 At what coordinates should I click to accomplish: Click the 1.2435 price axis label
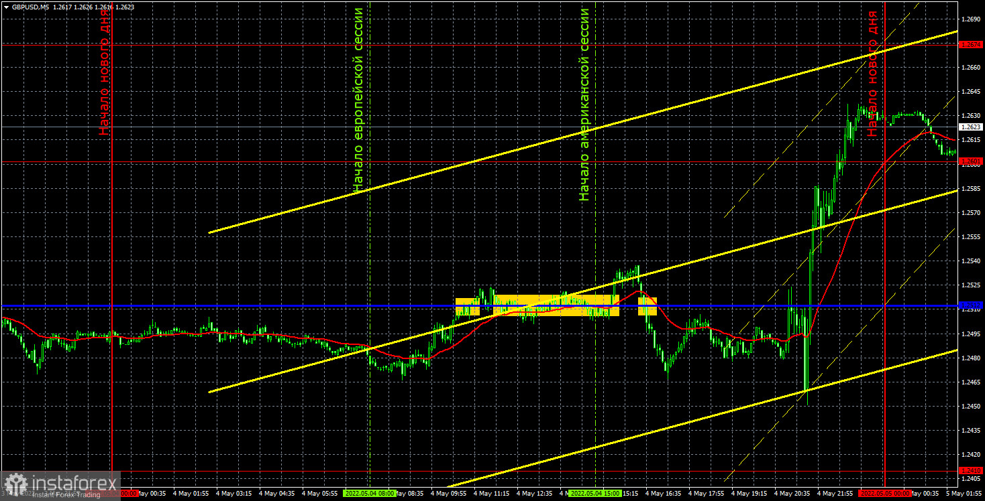pos(972,430)
